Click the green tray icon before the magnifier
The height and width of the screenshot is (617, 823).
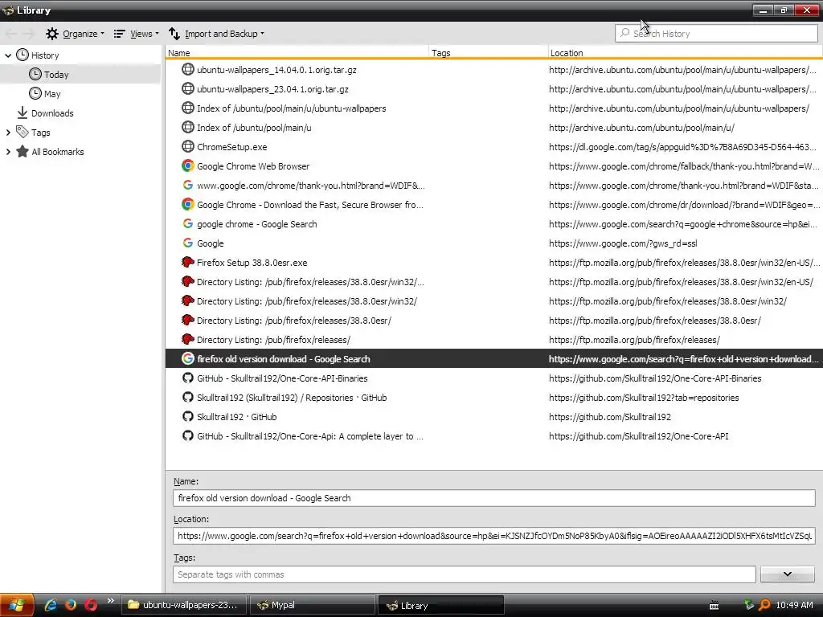coord(749,605)
